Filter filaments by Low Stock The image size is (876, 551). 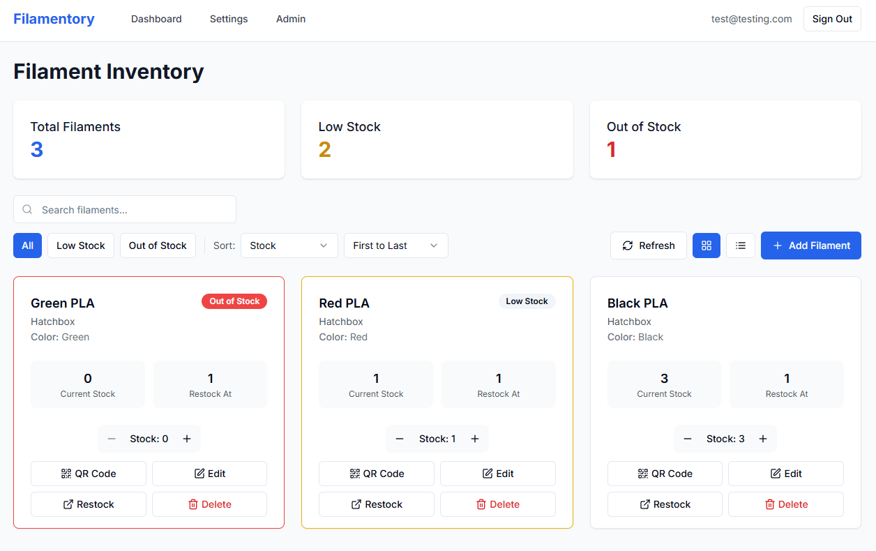[x=80, y=246]
